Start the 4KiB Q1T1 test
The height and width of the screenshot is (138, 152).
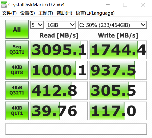pos(17,111)
